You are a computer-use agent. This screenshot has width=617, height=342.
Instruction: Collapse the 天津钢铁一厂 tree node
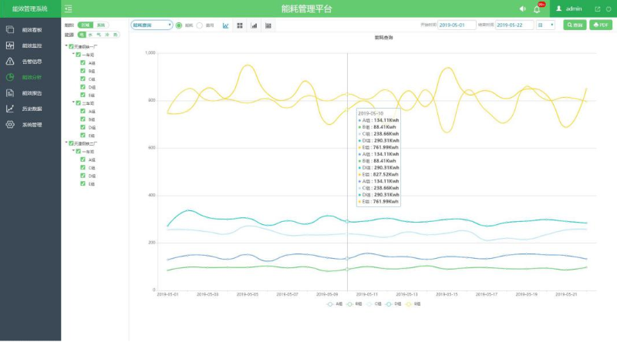pos(66,46)
